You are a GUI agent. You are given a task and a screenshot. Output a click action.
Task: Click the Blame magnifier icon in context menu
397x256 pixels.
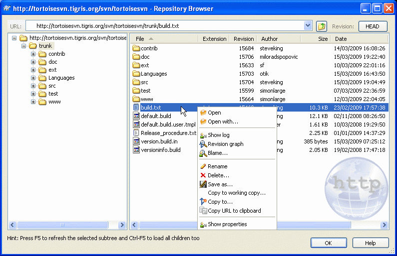coord(203,153)
